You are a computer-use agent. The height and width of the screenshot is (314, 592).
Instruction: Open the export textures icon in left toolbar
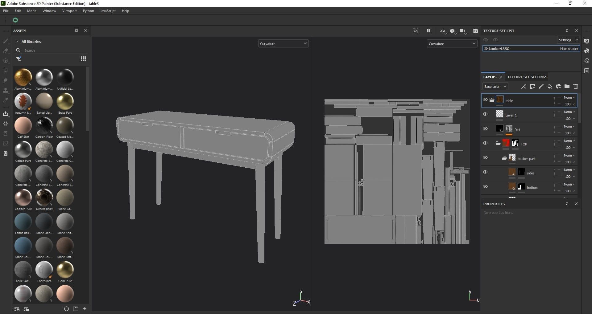pos(6,114)
